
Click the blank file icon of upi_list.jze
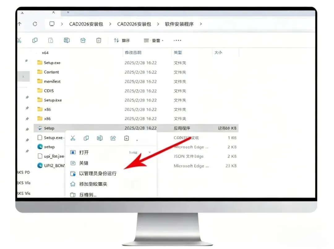40,156
